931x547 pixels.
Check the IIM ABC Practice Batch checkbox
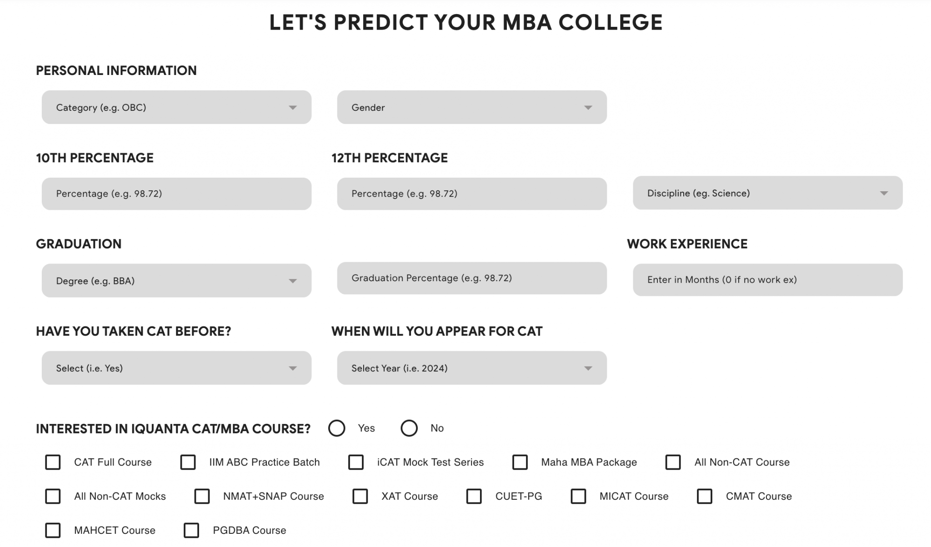click(188, 462)
